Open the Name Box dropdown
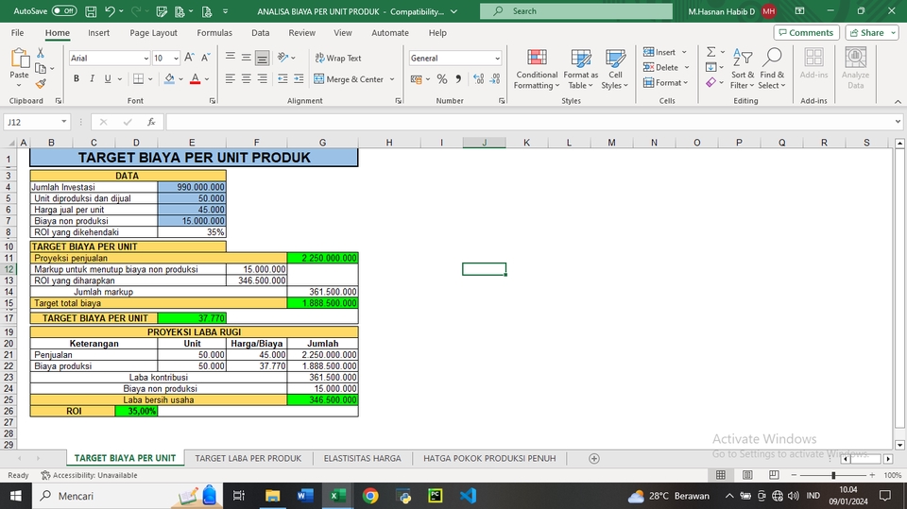 63,122
